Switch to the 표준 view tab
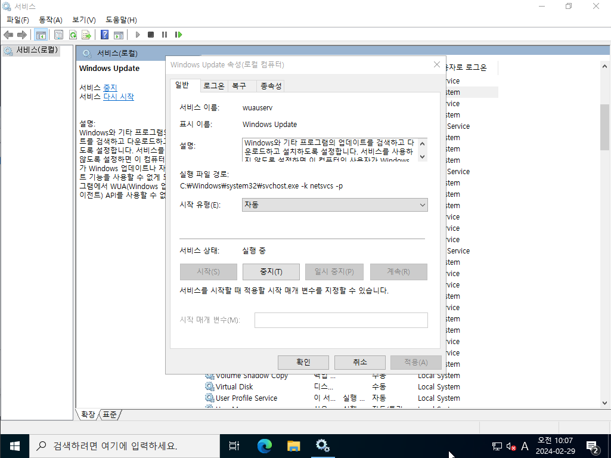 [110, 414]
